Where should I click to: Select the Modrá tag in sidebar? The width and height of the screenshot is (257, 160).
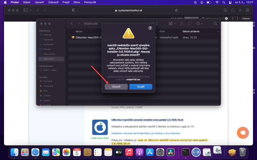click(x=51, y=100)
